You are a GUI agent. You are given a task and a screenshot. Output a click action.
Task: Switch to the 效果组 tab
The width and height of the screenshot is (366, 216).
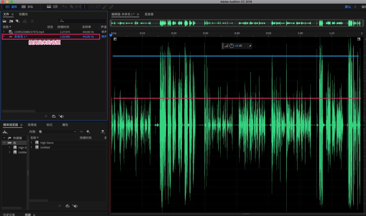tap(32, 125)
